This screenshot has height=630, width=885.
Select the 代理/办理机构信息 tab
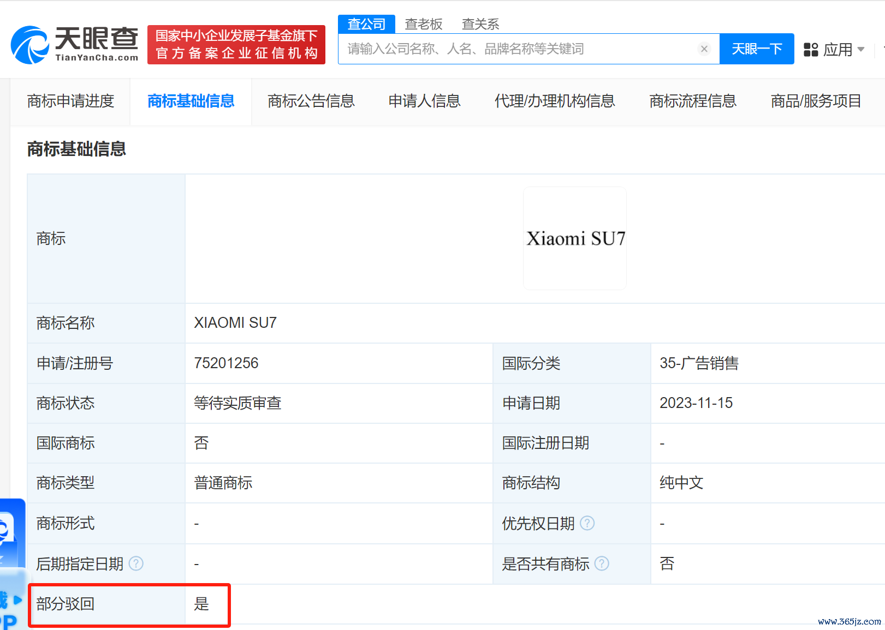(555, 101)
